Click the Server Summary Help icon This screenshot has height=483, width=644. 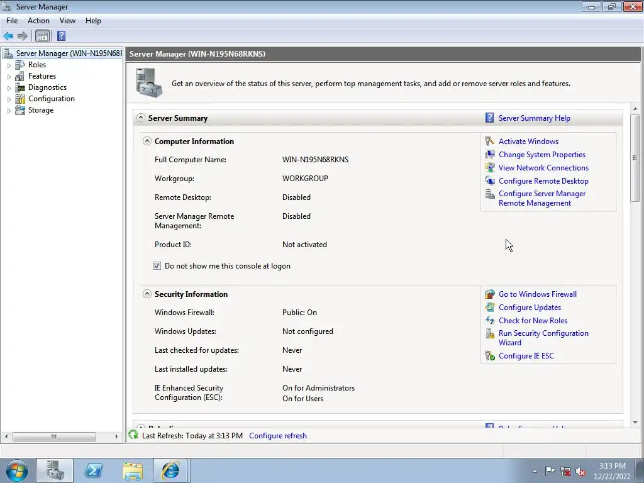click(489, 118)
